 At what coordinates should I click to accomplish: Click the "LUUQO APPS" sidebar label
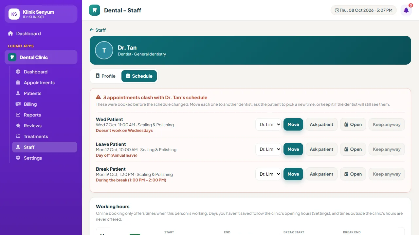tap(21, 46)
